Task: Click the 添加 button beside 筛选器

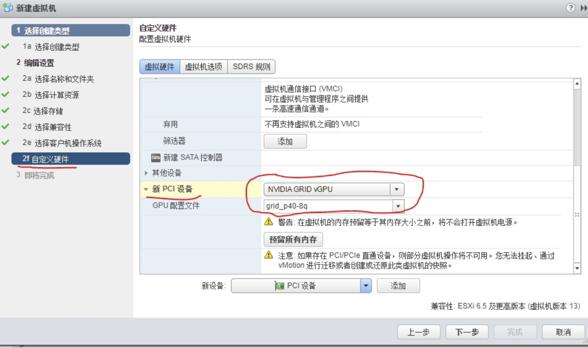Action: coord(285,141)
